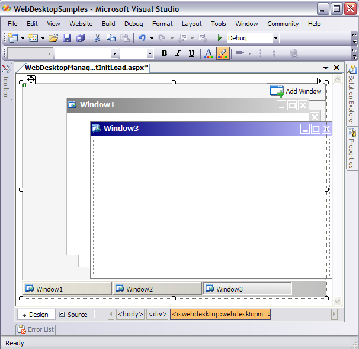Open the smart tag arrow on the control
This screenshot has height=349, width=359.
[x=320, y=81]
